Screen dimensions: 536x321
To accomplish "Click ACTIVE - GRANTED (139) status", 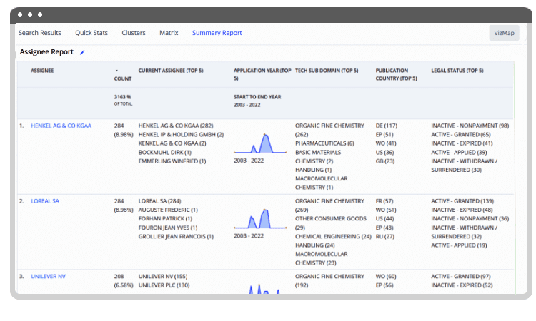I will pos(462,201).
